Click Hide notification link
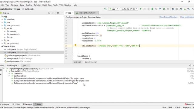 tap(187, 17)
